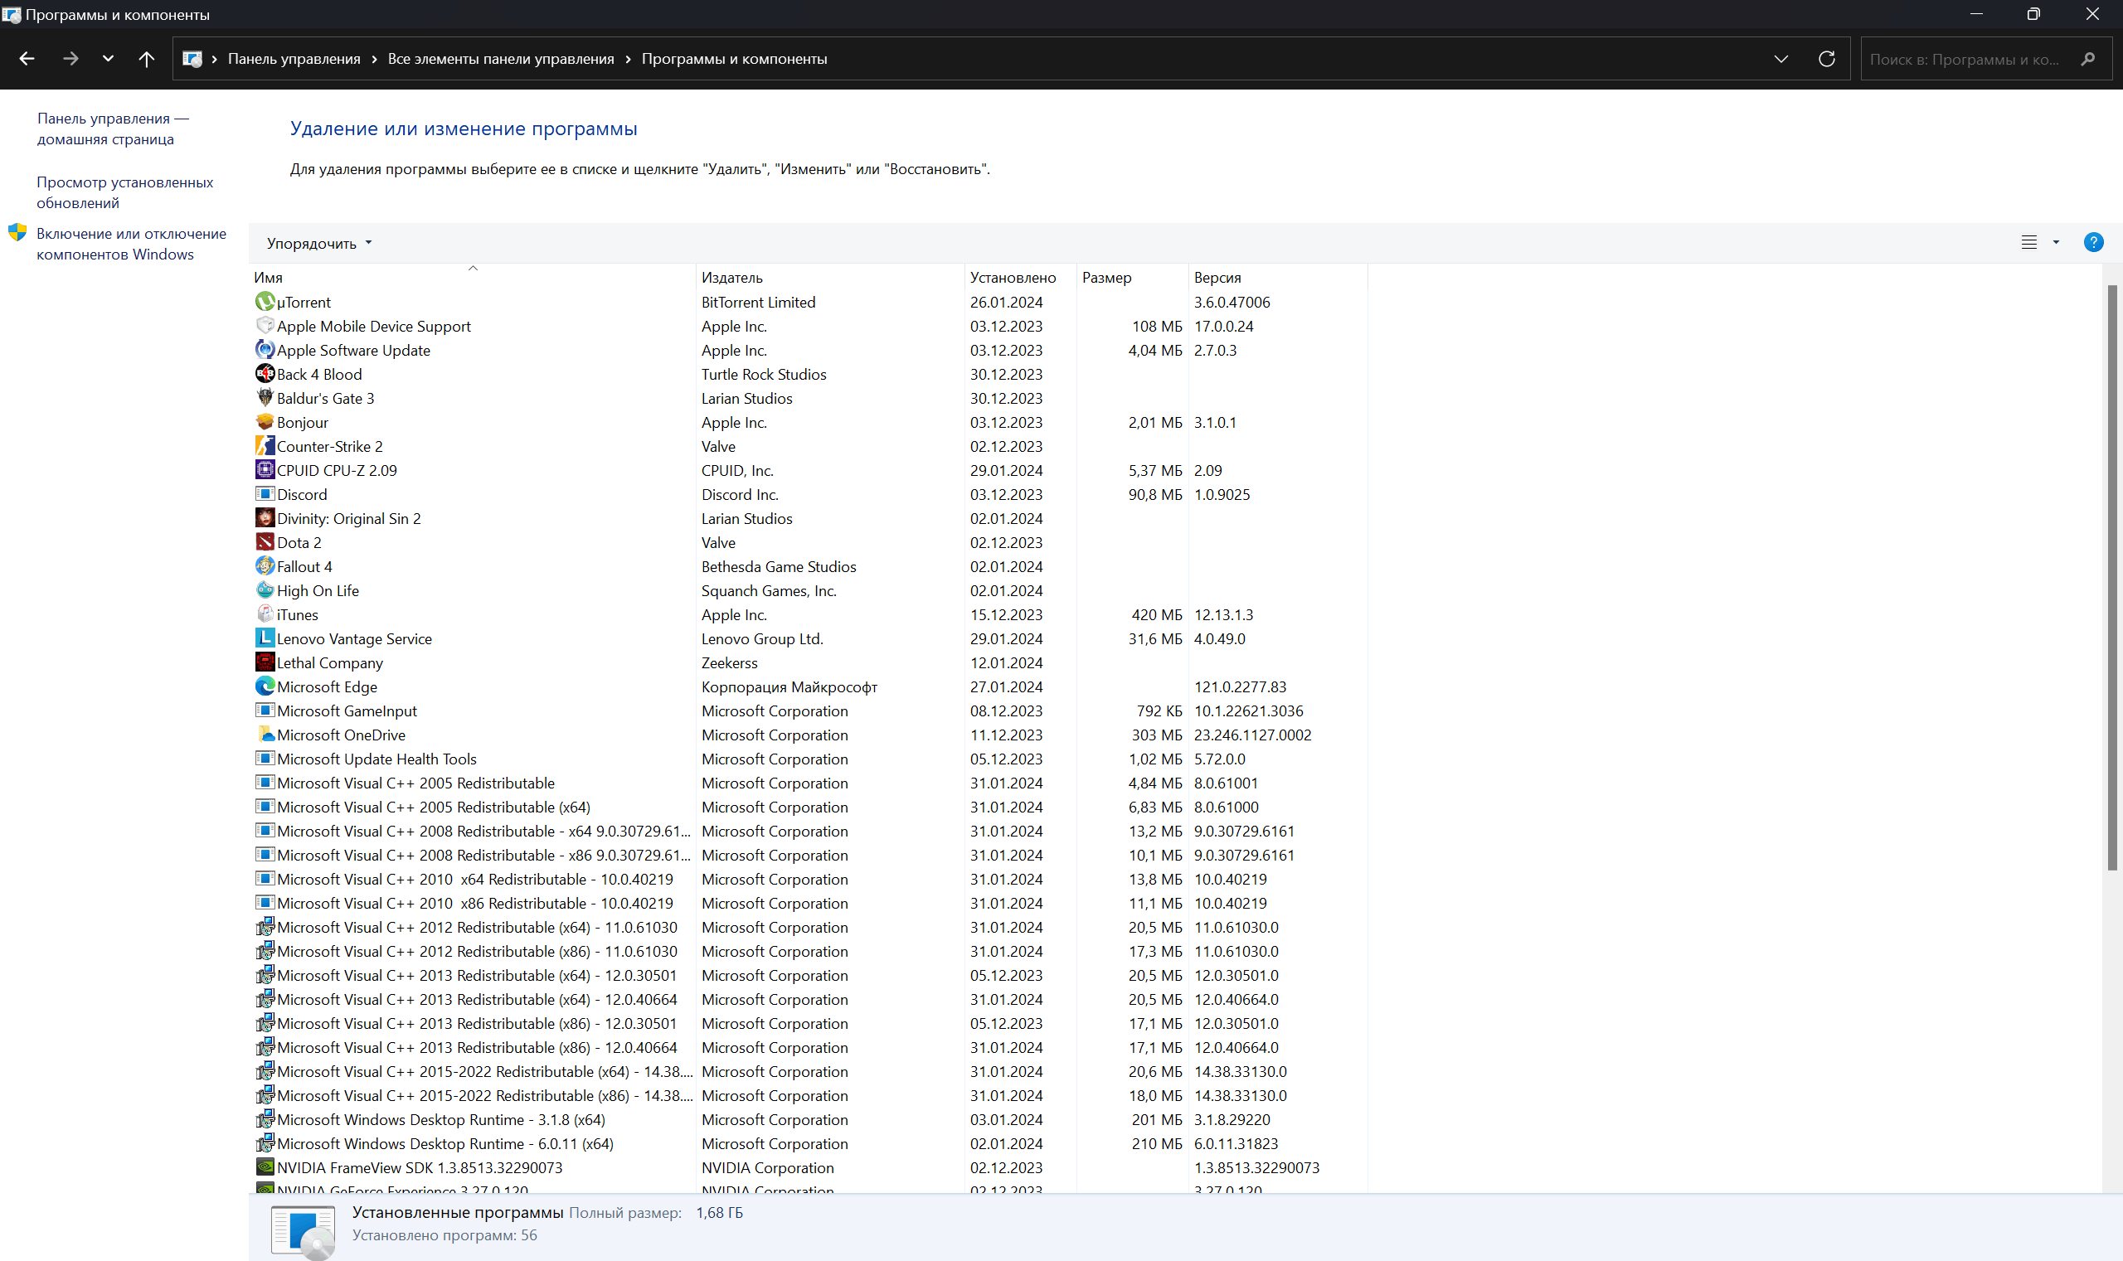Image resolution: width=2123 pixels, height=1261 pixels.
Task: Click the change view button
Action: pyautogui.click(x=2028, y=243)
